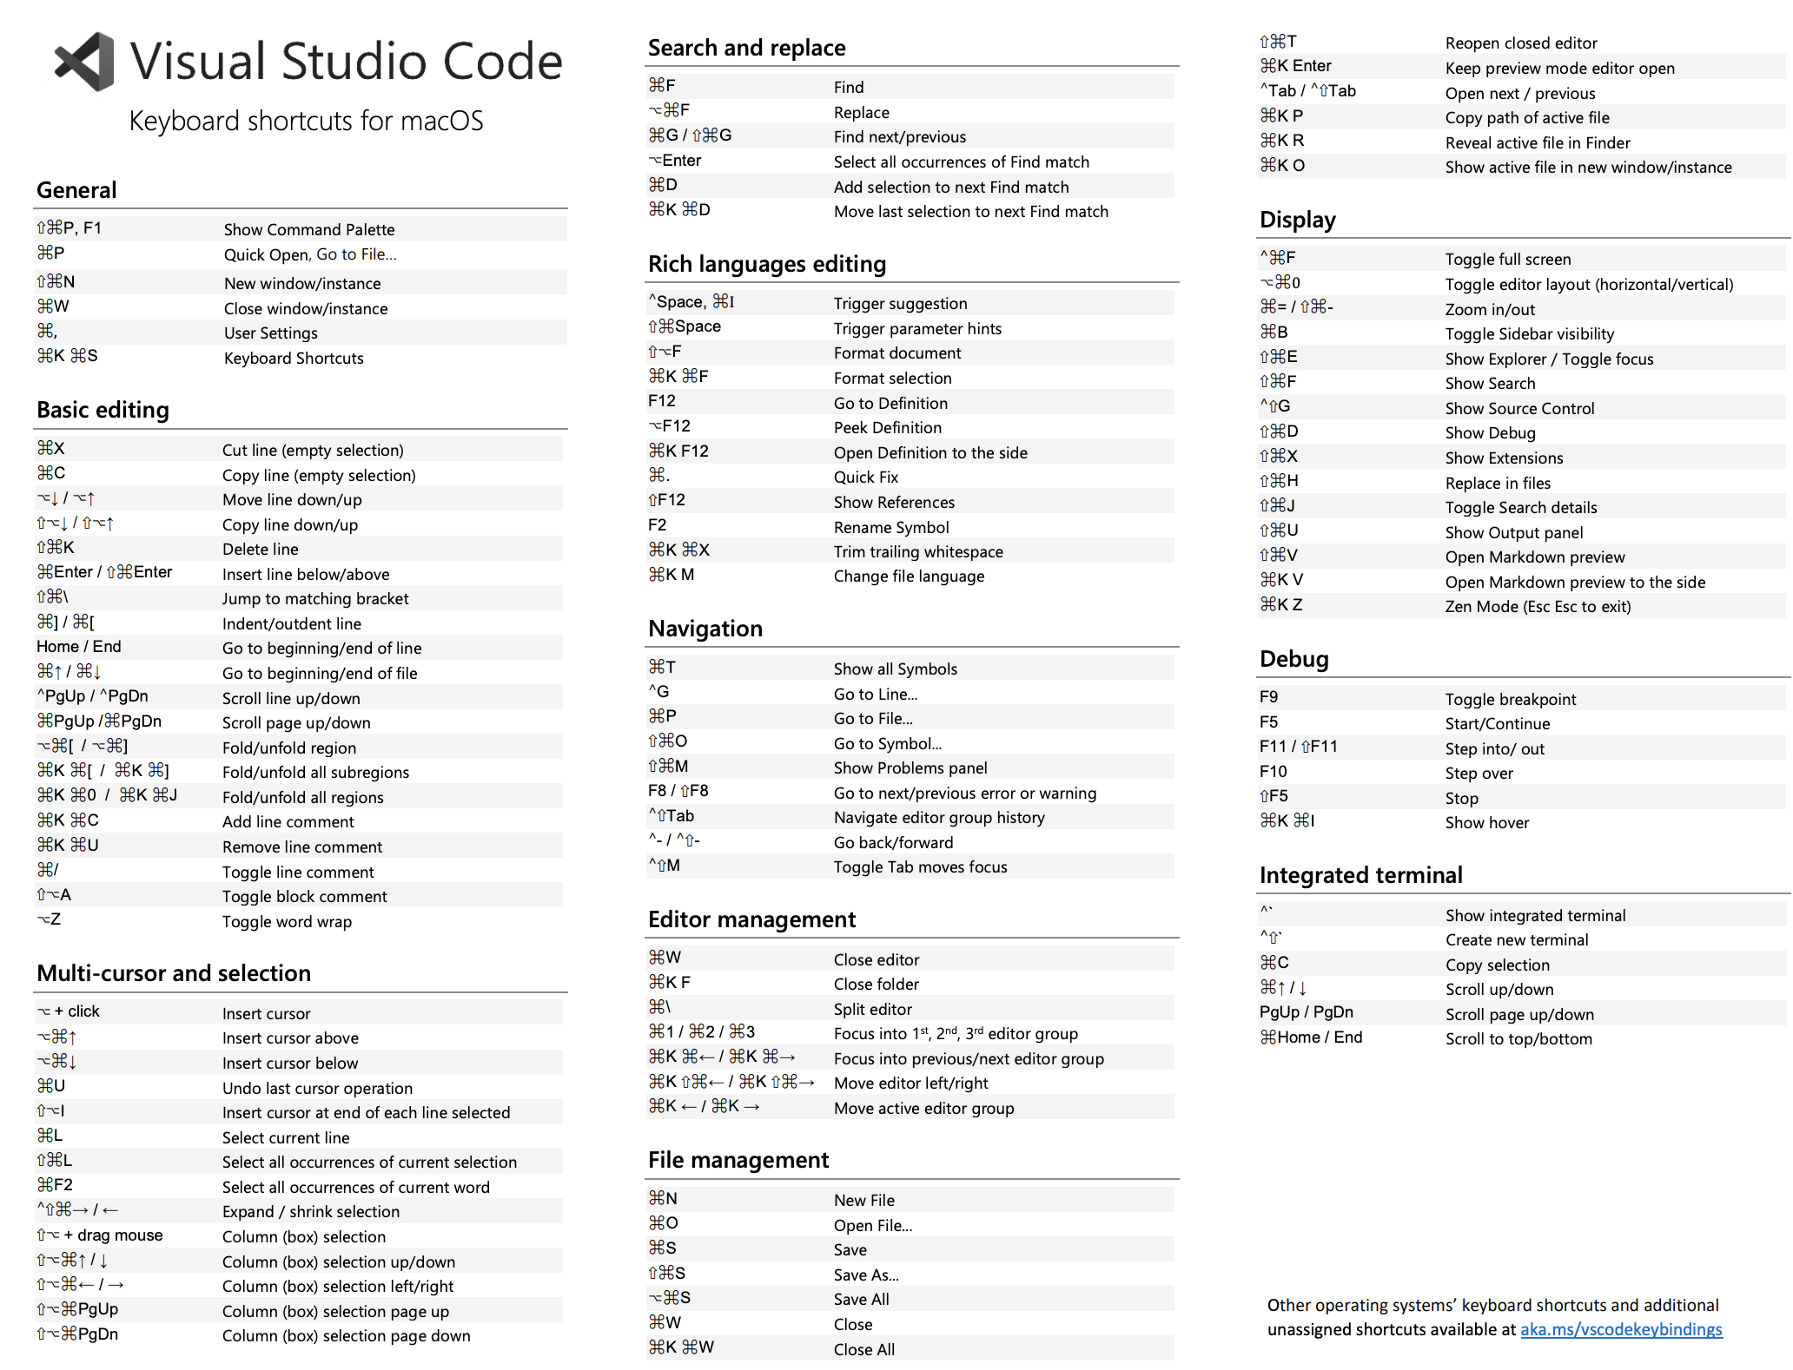Viewport: 1793px width, 1370px height.
Task: Click the Display section heading
Action: pyautogui.click(x=1297, y=220)
